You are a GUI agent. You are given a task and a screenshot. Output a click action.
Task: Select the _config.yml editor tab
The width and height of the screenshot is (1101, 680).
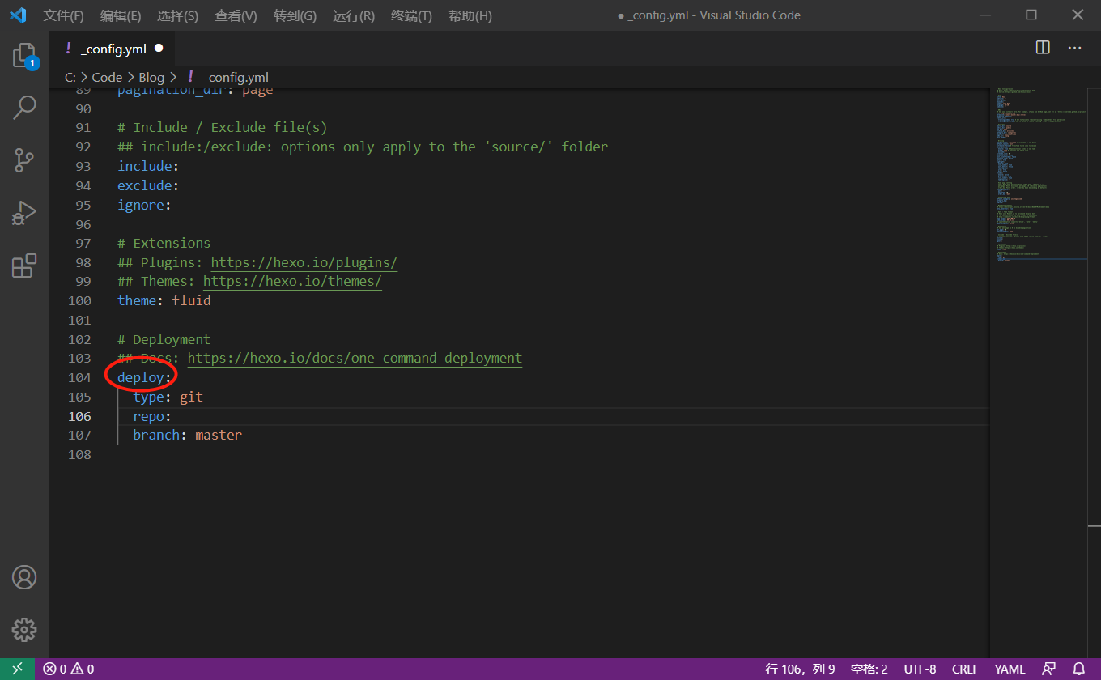[x=112, y=48]
